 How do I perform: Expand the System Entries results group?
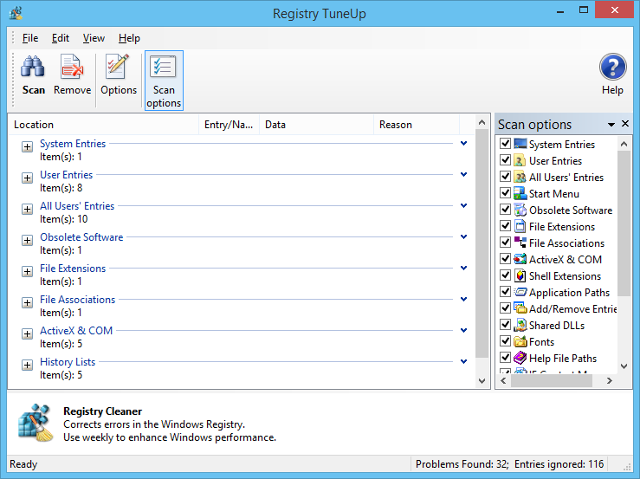tap(28, 147)
